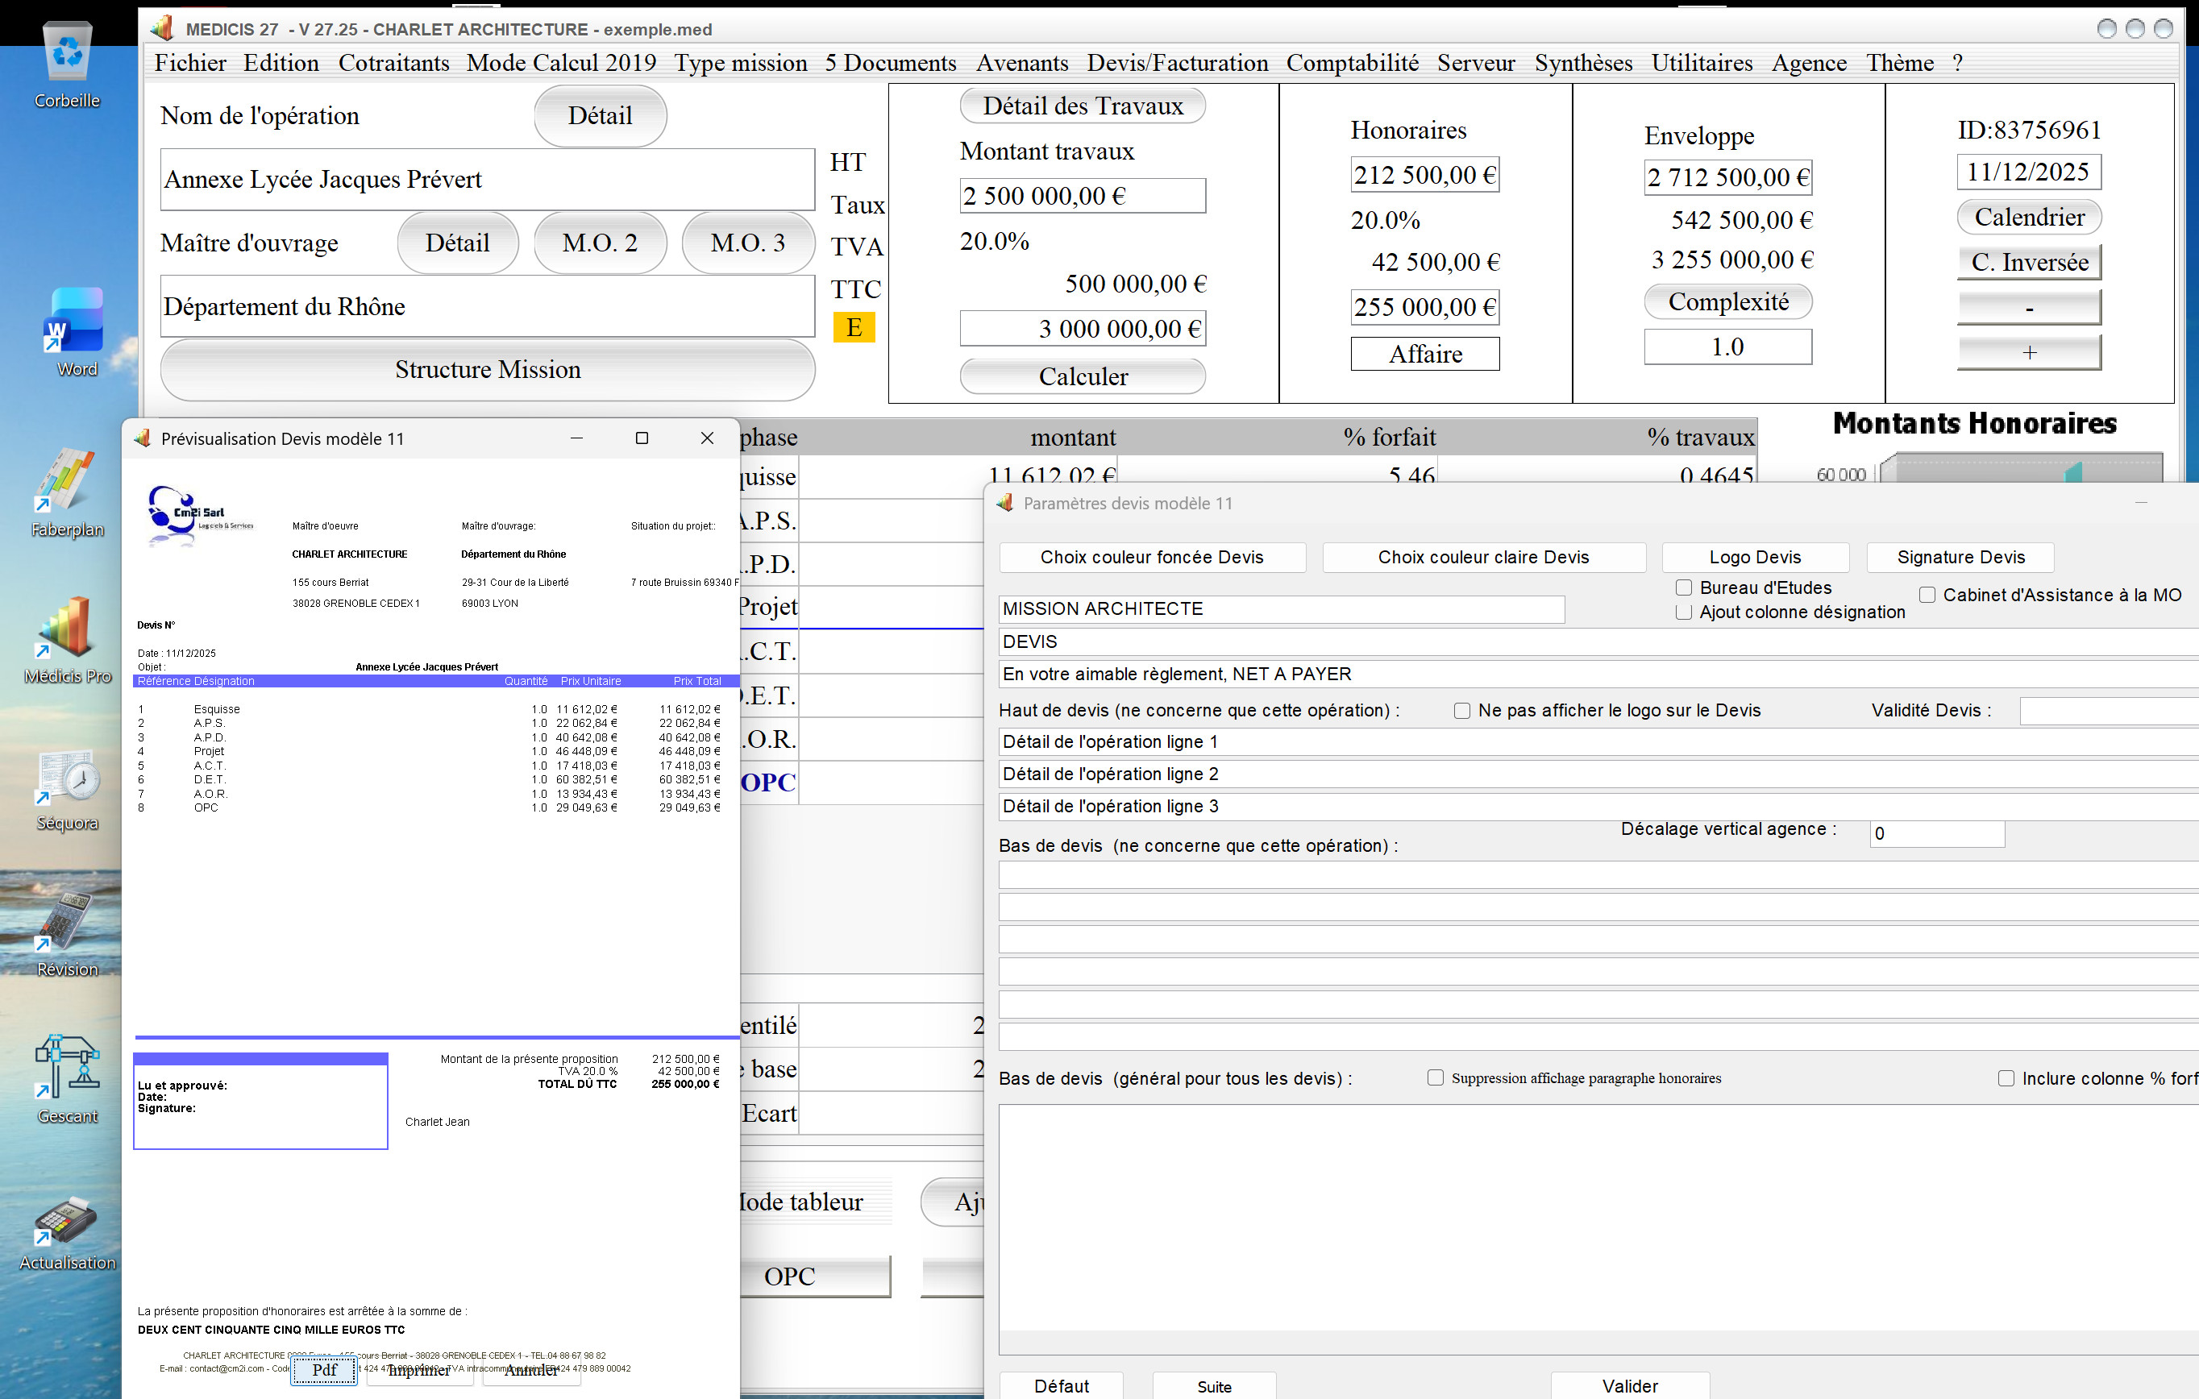Viewport: 2199px width, 1399px height.
Task: Open the Médicis Pro desktop icon
Action: [x=68, y=641]
